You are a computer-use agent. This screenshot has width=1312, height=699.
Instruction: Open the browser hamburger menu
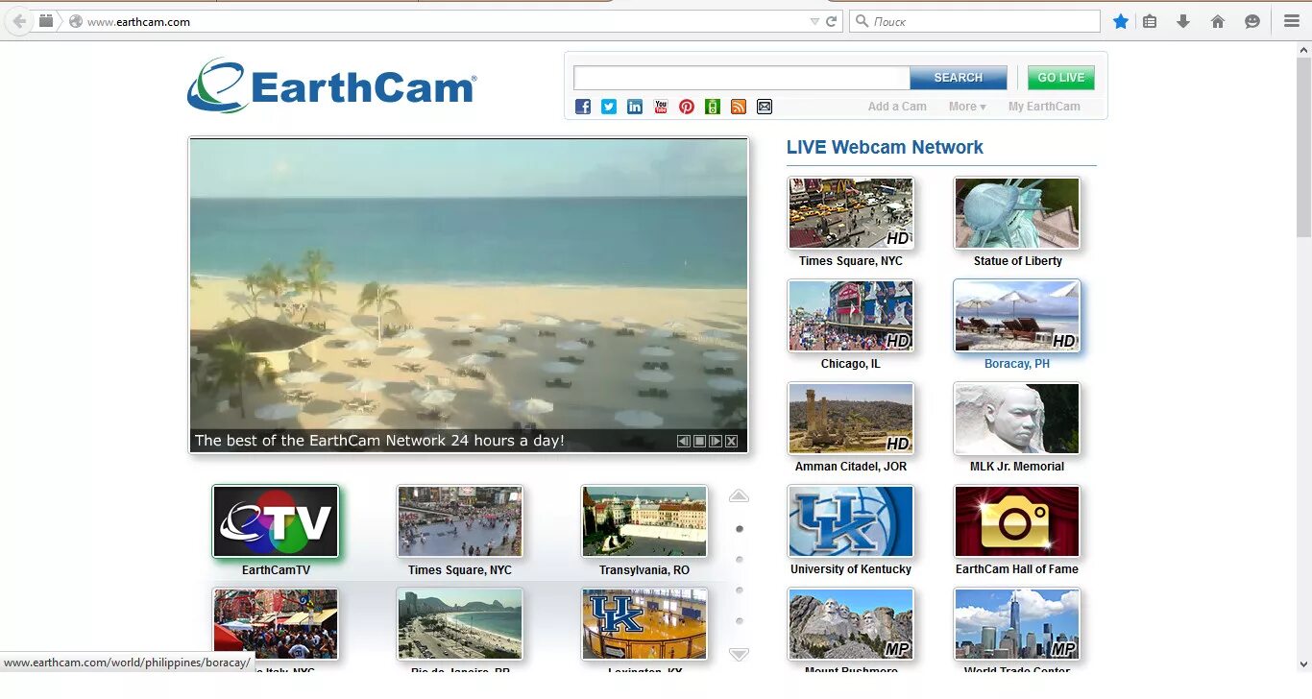1292,21
